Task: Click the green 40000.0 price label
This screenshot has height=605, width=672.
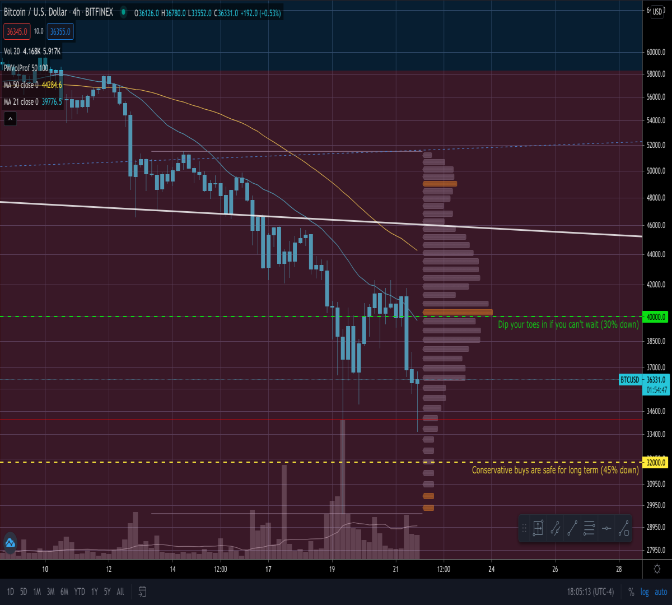Action: pos(656,317)
